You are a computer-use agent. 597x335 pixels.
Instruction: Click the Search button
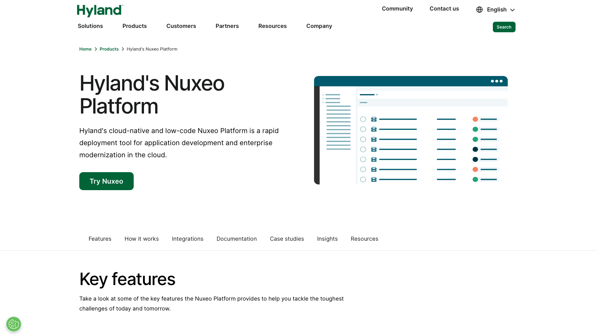coord(504,27)
